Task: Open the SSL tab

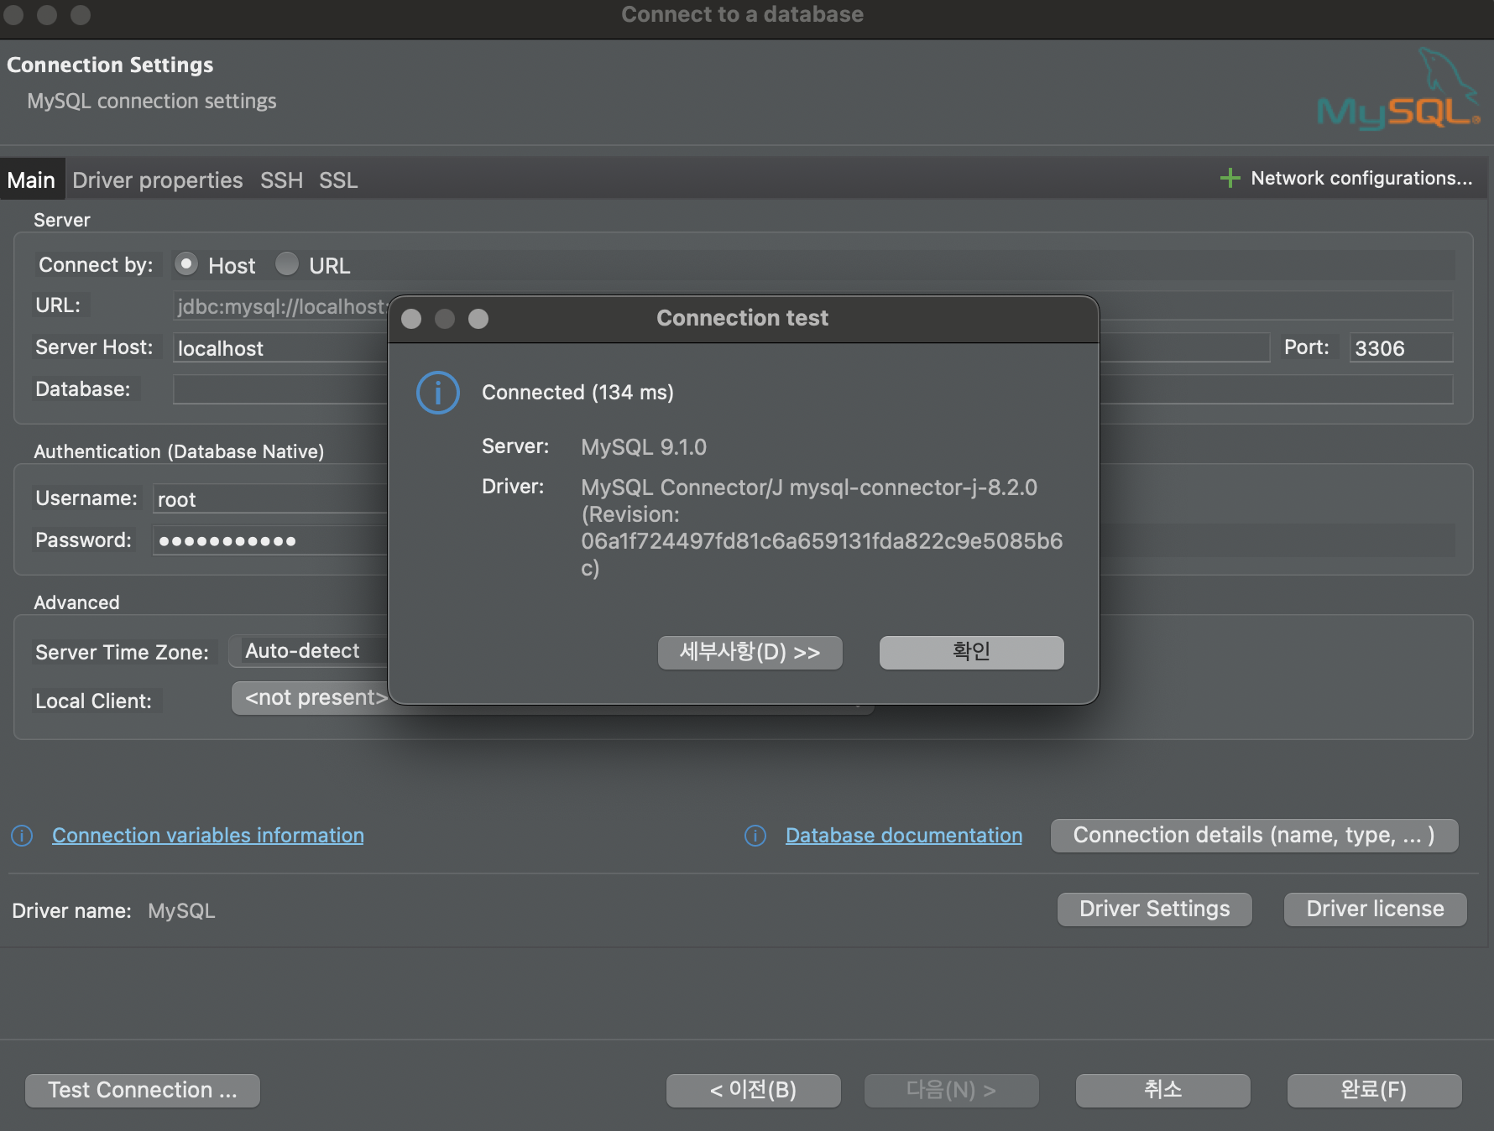Action: (338, 180)
